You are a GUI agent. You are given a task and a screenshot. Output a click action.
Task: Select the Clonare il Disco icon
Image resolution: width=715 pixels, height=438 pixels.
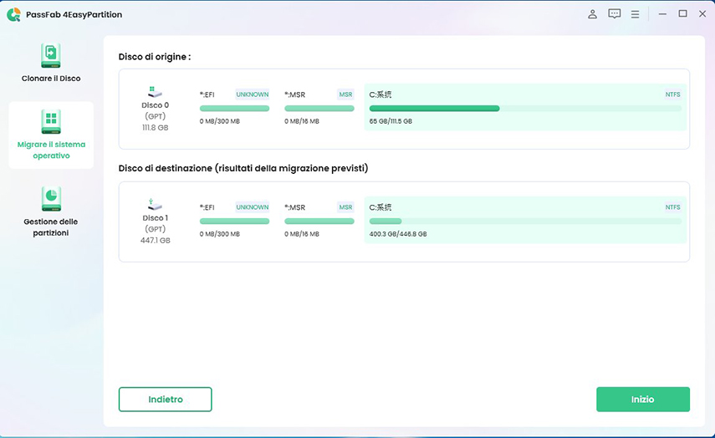(x=51, y=56)
